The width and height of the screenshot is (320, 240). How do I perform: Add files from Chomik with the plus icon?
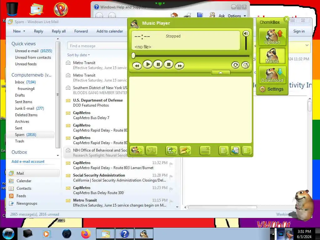pos(137,151)
